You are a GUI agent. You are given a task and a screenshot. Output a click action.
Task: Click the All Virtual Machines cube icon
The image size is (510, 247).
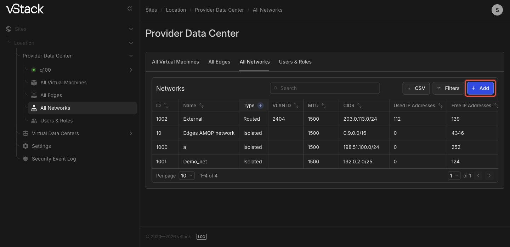34,83
